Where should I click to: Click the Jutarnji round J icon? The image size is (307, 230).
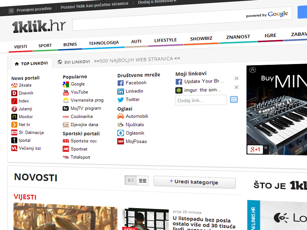coord(14,109)
